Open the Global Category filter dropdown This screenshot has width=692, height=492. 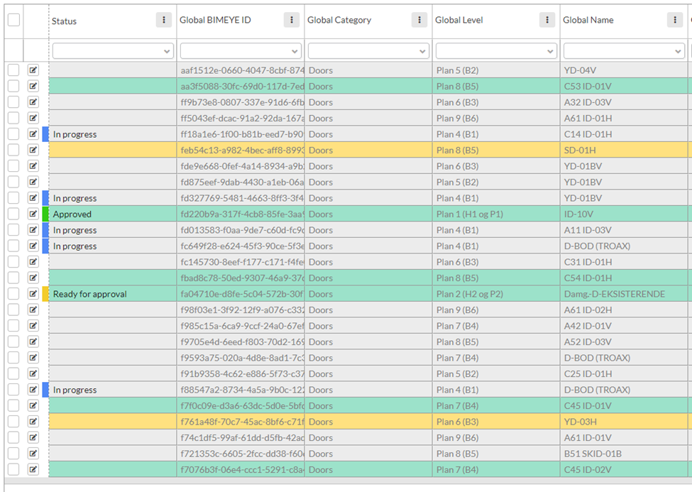pyautogui.click(x=368, y=50)
